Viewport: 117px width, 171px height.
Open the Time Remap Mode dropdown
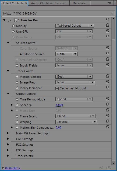pos(74,99)
